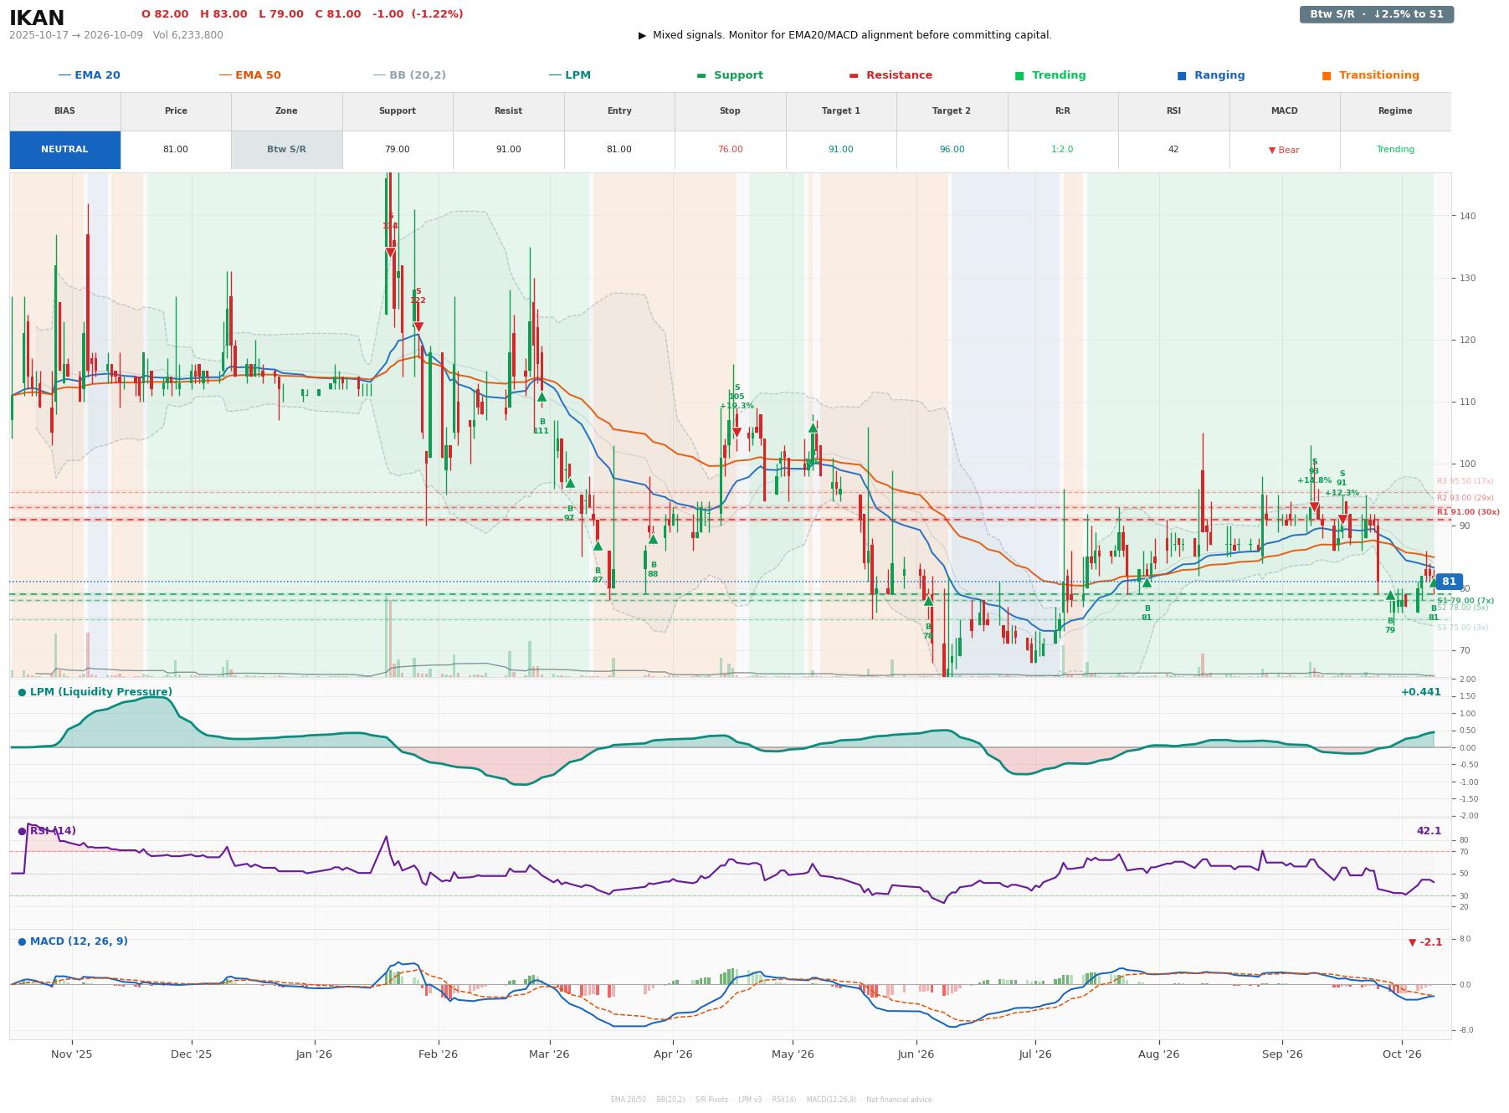Screen dimensions: 1509x1113
Task: Click the green buy marker labeled B 88
Action: pyautogui.click(x=653, y=539)
